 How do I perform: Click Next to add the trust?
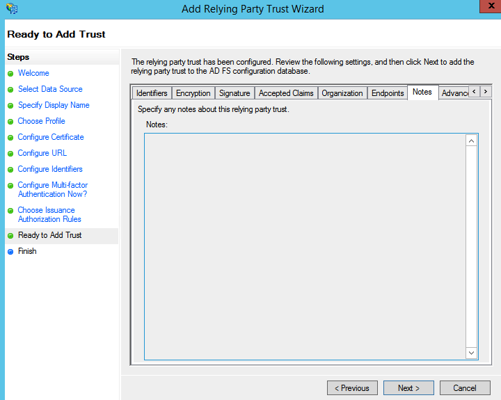(408, 388)
